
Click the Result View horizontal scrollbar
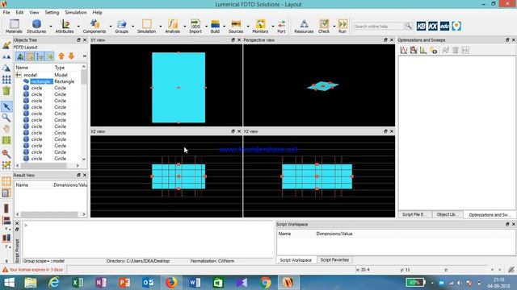[50, 214]
